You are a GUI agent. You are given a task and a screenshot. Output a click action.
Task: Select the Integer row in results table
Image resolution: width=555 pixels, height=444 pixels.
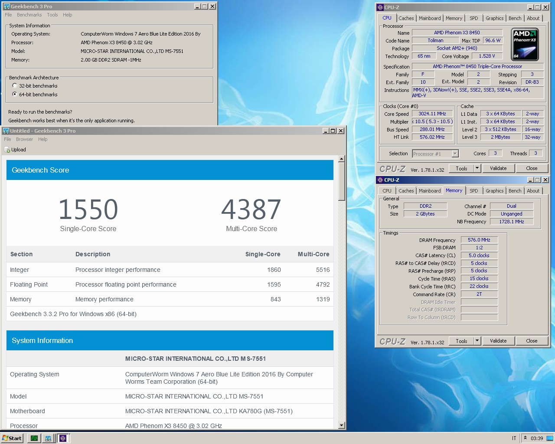coord(170,270)
